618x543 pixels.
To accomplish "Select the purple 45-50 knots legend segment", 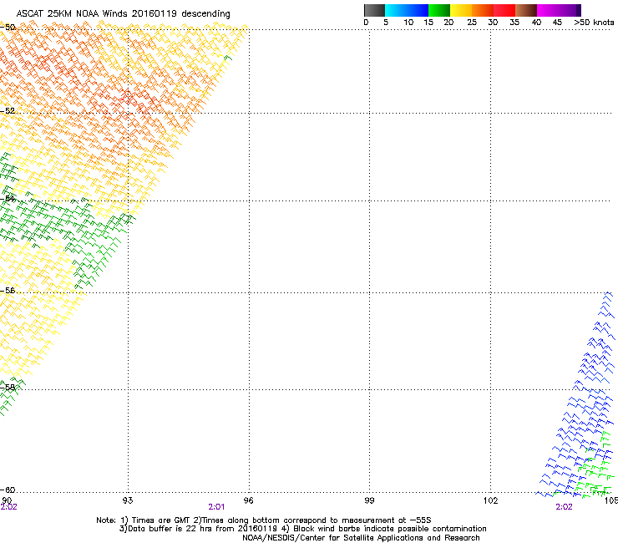I will coord(570,10).
